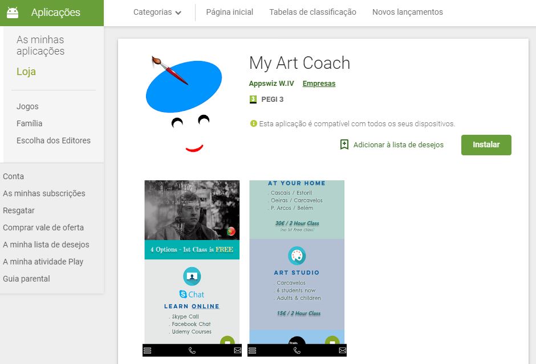Select Escolha dos Editores in sidebar
The image size is (536, 364).
coord(54,140)
